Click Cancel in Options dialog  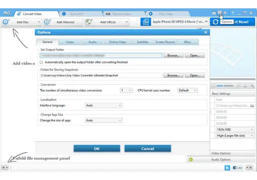(x=148, y=148)
